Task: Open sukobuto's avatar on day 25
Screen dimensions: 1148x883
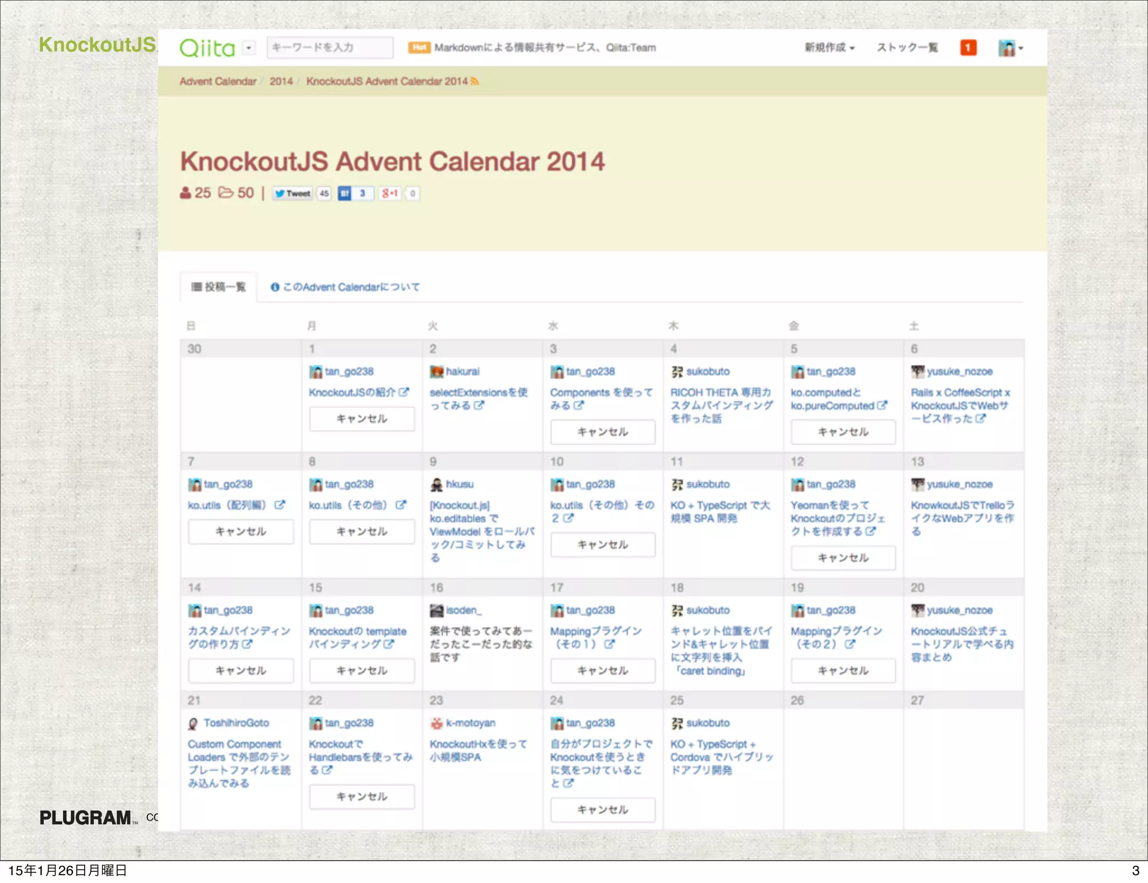Action: (x=677, y=723)
